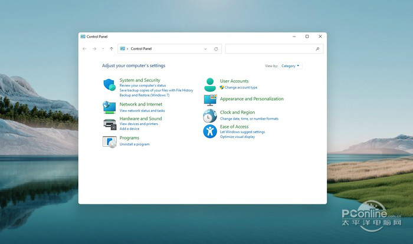Open Ease of Access category
This screenshot has width=413, height=244.
pyautogui.click(x=234, y=127)
